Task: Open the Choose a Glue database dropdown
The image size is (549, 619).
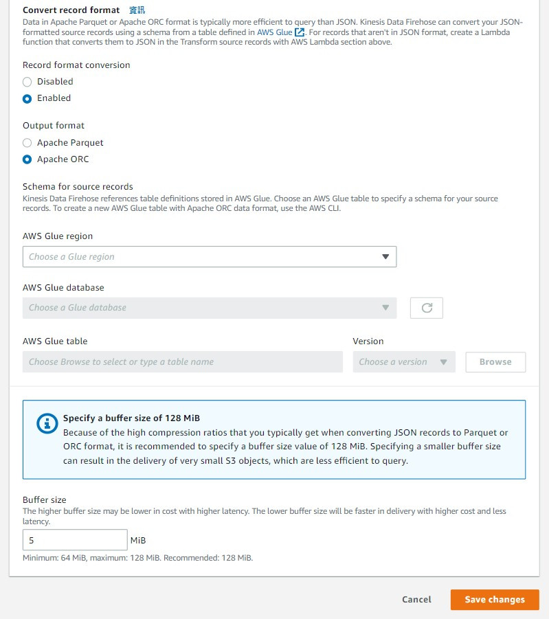Action: click(210, 308)
